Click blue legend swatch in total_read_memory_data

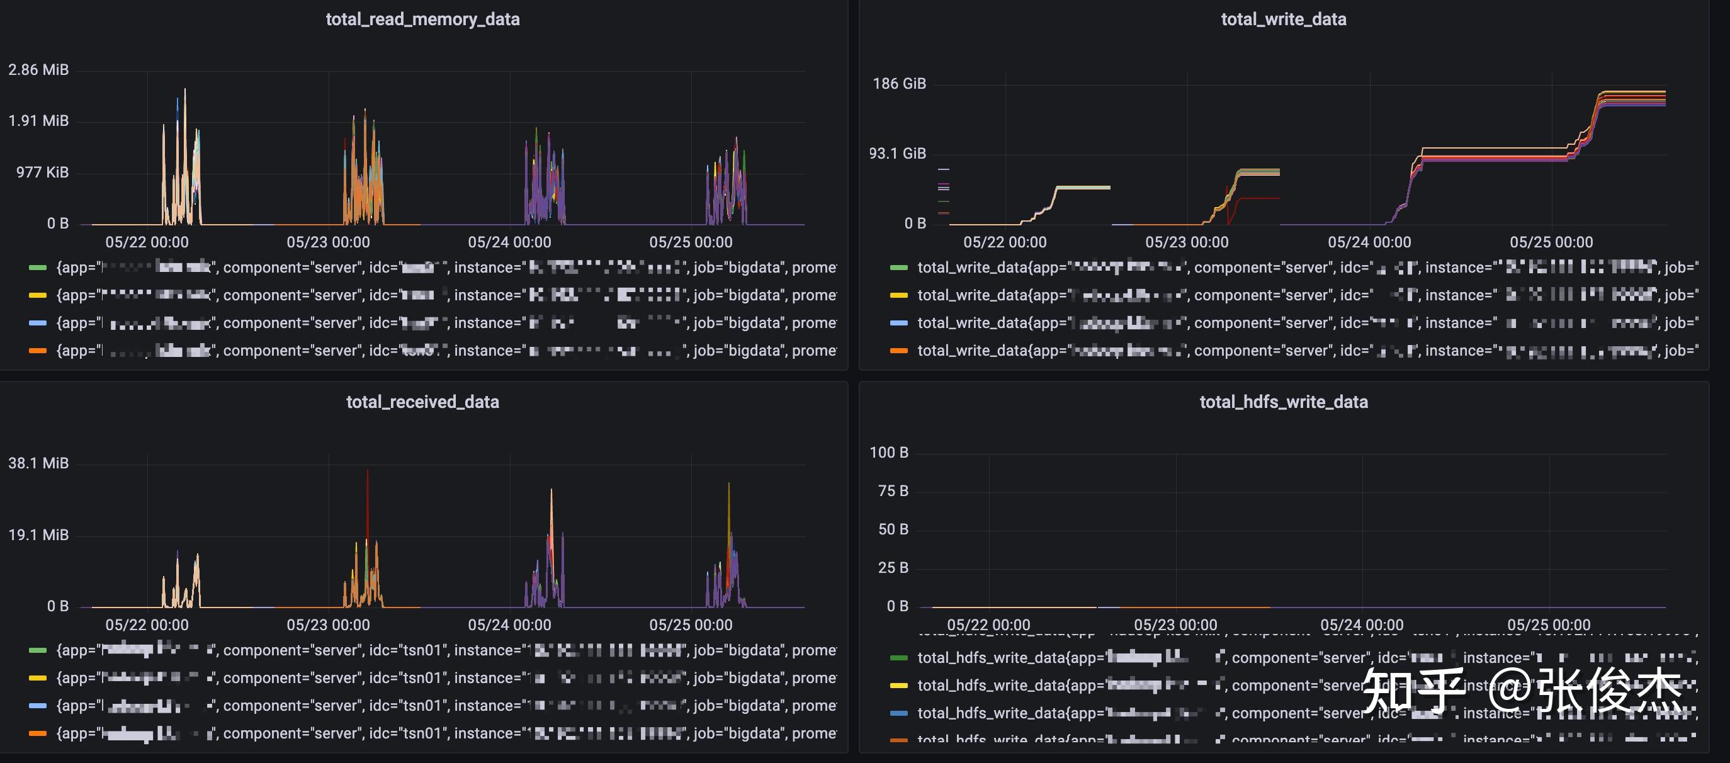[38, 323]
